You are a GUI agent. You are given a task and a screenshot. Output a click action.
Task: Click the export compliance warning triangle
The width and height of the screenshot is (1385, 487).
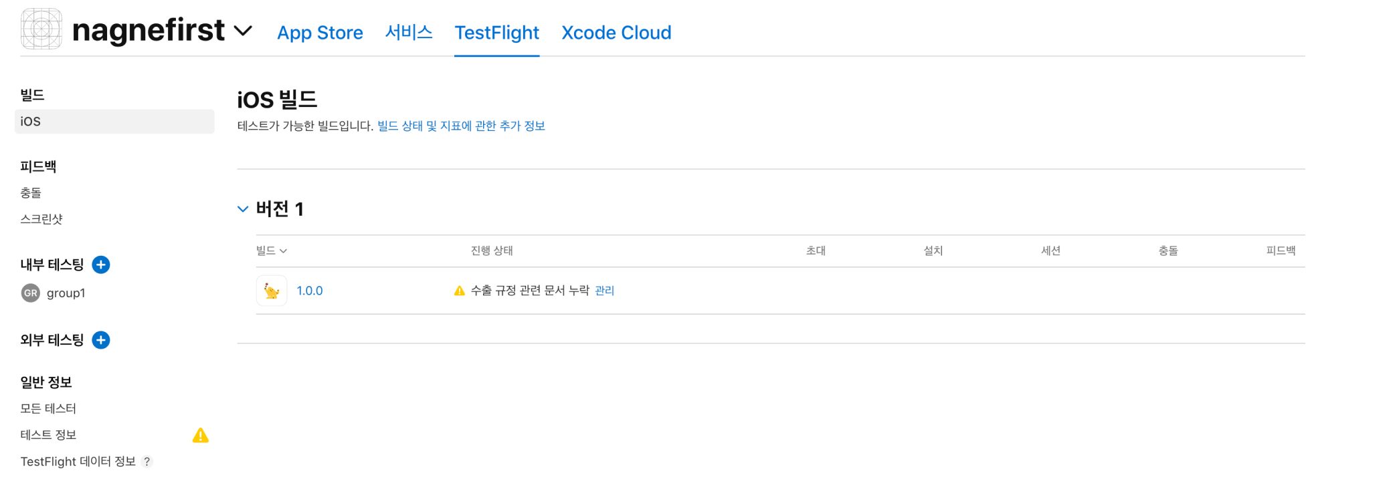tap(459, 291)
